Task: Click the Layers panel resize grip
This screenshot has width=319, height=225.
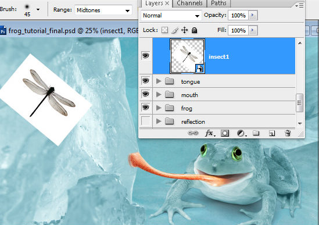Action: pyautogui.click(x=300, y=134)
